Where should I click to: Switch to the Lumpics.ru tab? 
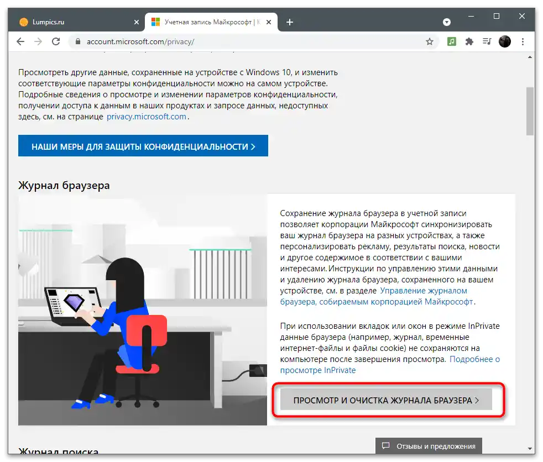76,22
